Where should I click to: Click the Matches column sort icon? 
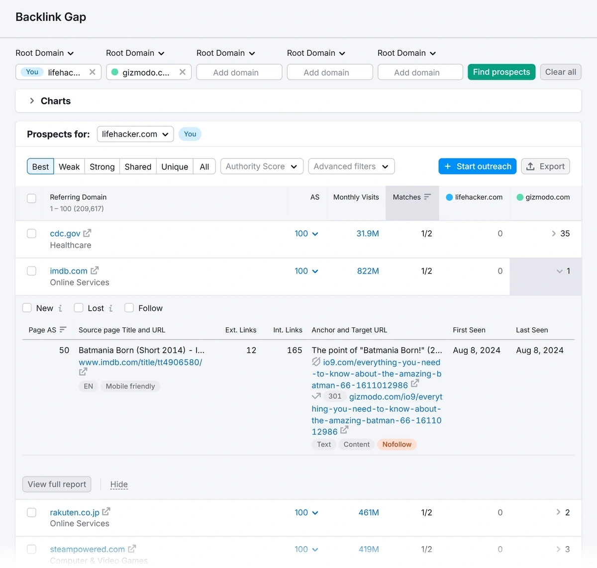(427, 197)
